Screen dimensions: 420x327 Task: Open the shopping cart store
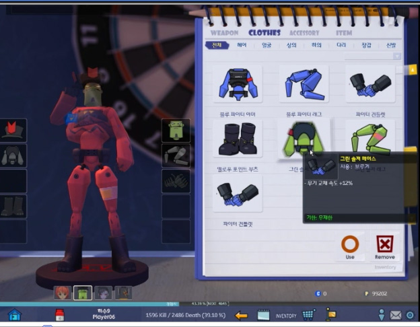point(309,315)
